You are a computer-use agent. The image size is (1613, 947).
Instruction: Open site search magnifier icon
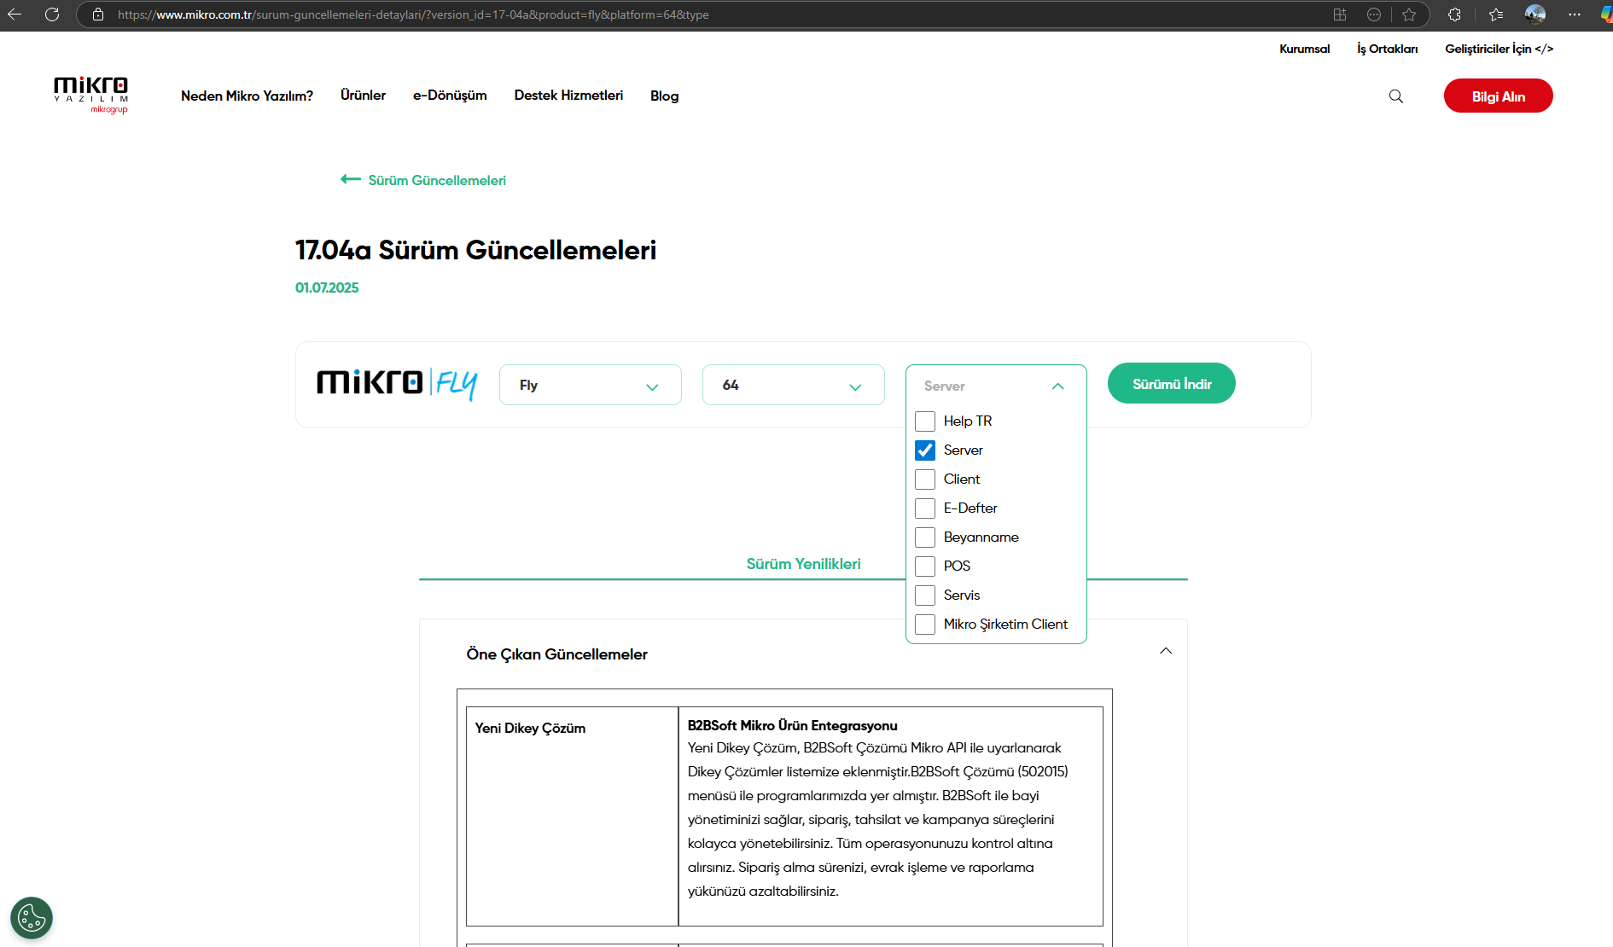[x=1396, y=96]
